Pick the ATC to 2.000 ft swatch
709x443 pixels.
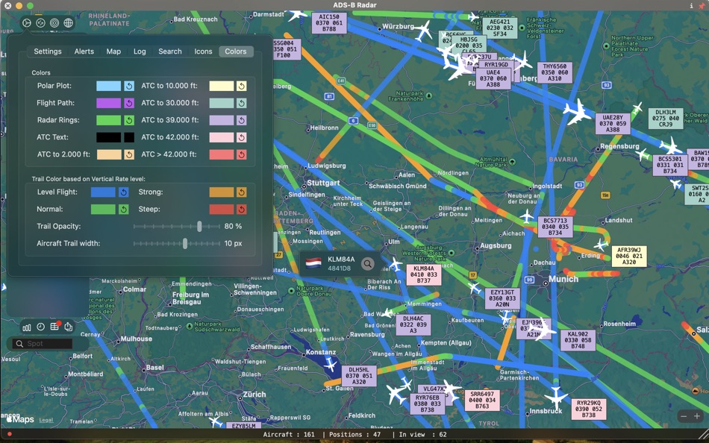[x=108, y=154]
